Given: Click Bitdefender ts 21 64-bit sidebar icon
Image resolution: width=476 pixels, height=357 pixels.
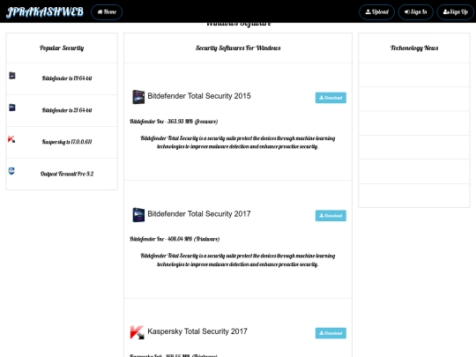Looking at the screenshot, I should click(12, 108).
